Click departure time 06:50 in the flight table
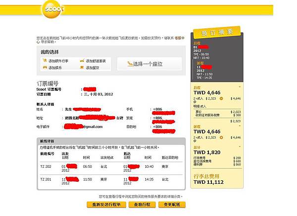Viewport: 297px width, 216px height. pos(87,167)
